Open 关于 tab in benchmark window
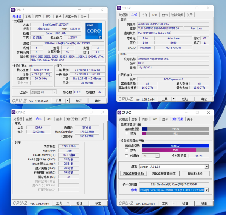This screenshot has width=226, height=215. pos(190,119)
